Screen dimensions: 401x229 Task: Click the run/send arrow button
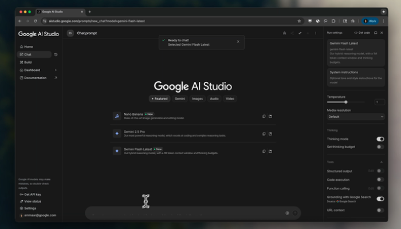coord(295,213)
